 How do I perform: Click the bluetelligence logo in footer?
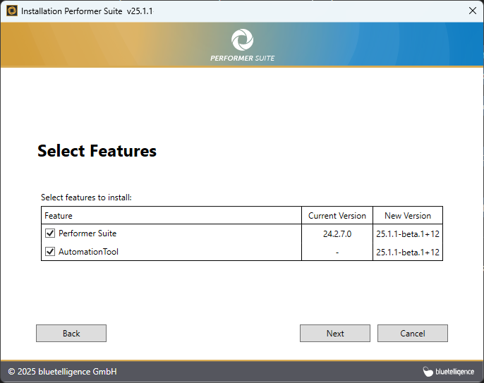pos(448,372)
